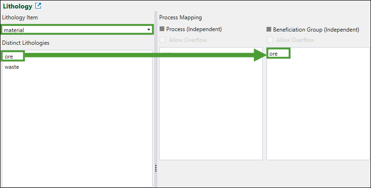Click the material combo box field
Image resolution: width=371 pixels, height=188 pixels.
pyautogui.click(x=77, y=30)
